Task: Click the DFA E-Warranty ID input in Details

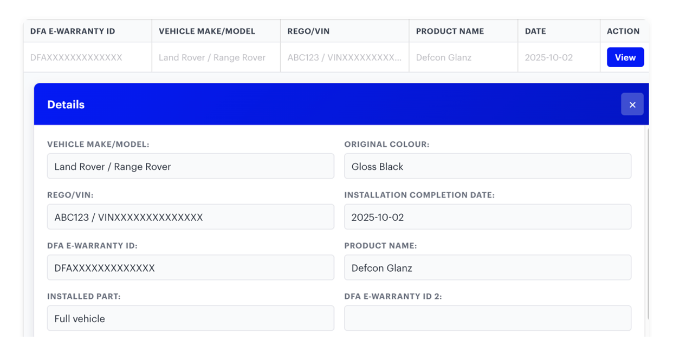Action: point(190,268)
